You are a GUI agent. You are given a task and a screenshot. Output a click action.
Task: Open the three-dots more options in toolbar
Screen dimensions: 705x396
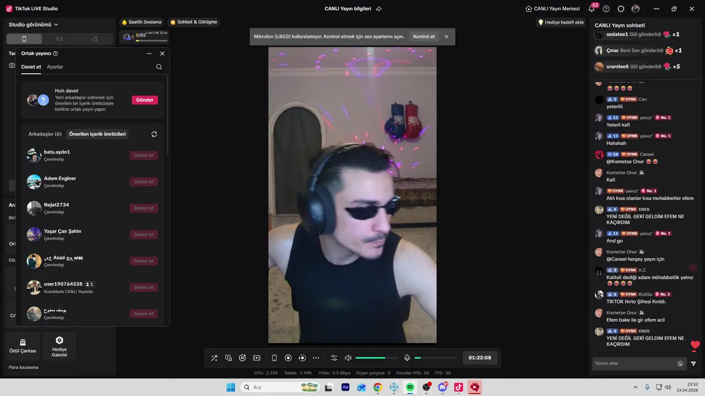[x=316, y=358]
